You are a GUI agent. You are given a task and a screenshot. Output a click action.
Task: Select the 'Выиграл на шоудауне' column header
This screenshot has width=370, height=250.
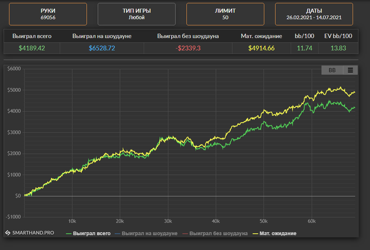click(x=101, y=36)
